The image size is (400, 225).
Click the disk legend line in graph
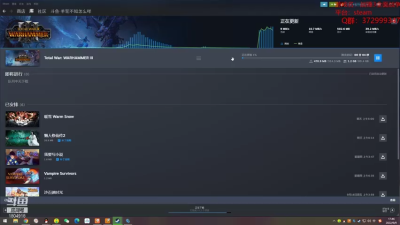pos(295,43)
